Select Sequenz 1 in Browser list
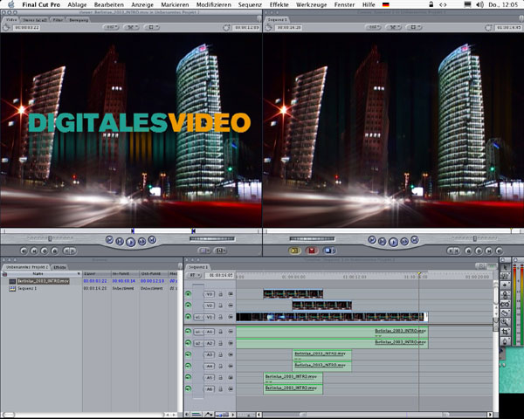Screen dimensions: 524x419 (27, 288)
